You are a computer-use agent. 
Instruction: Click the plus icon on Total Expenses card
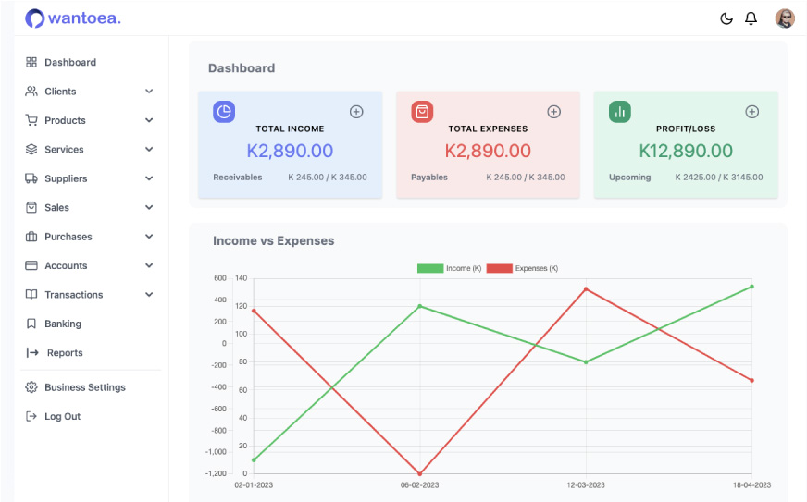(554, 112)
